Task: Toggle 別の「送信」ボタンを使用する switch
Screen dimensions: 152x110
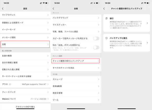Action: [96, 48]
